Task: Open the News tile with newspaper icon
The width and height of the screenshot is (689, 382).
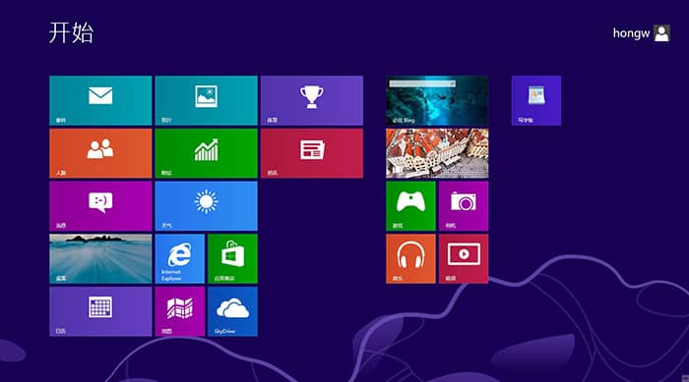Action: [x=312, y=153]
